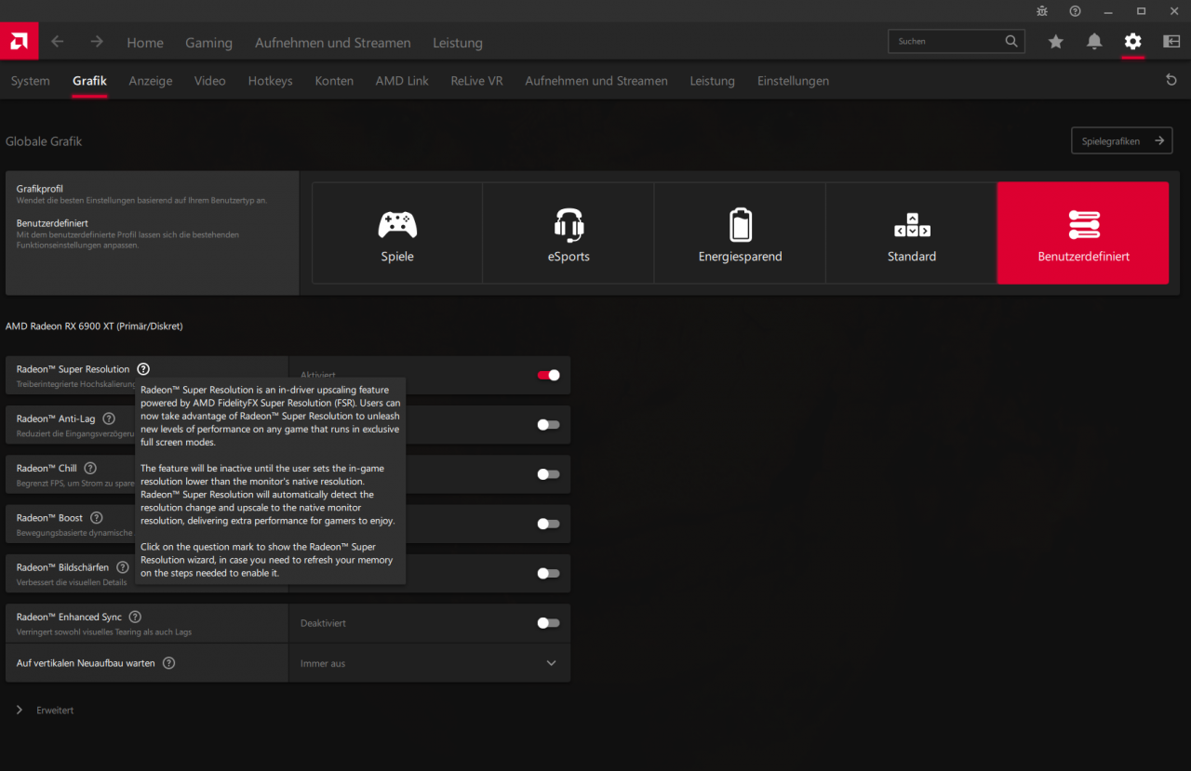This screenshot has height=771, width=1191.
Task: Select the Spiele gamepad profile
Action: coord(397,233)
